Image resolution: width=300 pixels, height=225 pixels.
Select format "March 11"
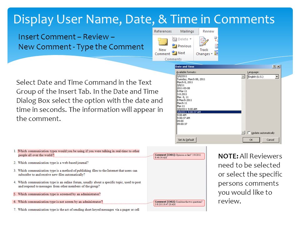(209, 103)
